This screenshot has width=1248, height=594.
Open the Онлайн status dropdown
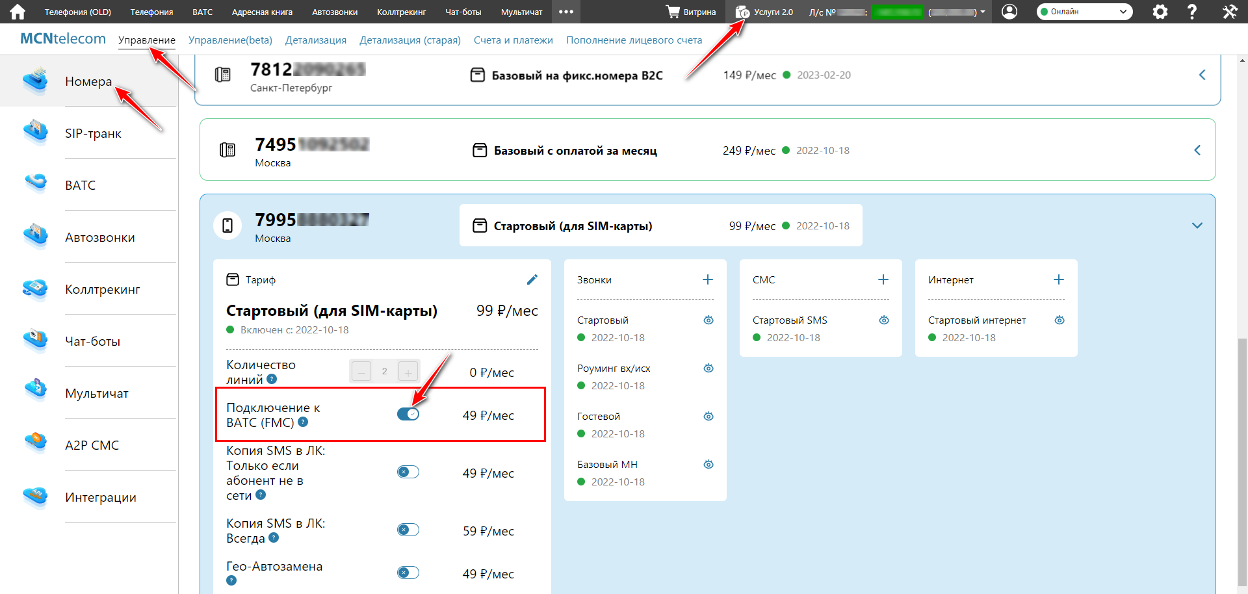1084,12
